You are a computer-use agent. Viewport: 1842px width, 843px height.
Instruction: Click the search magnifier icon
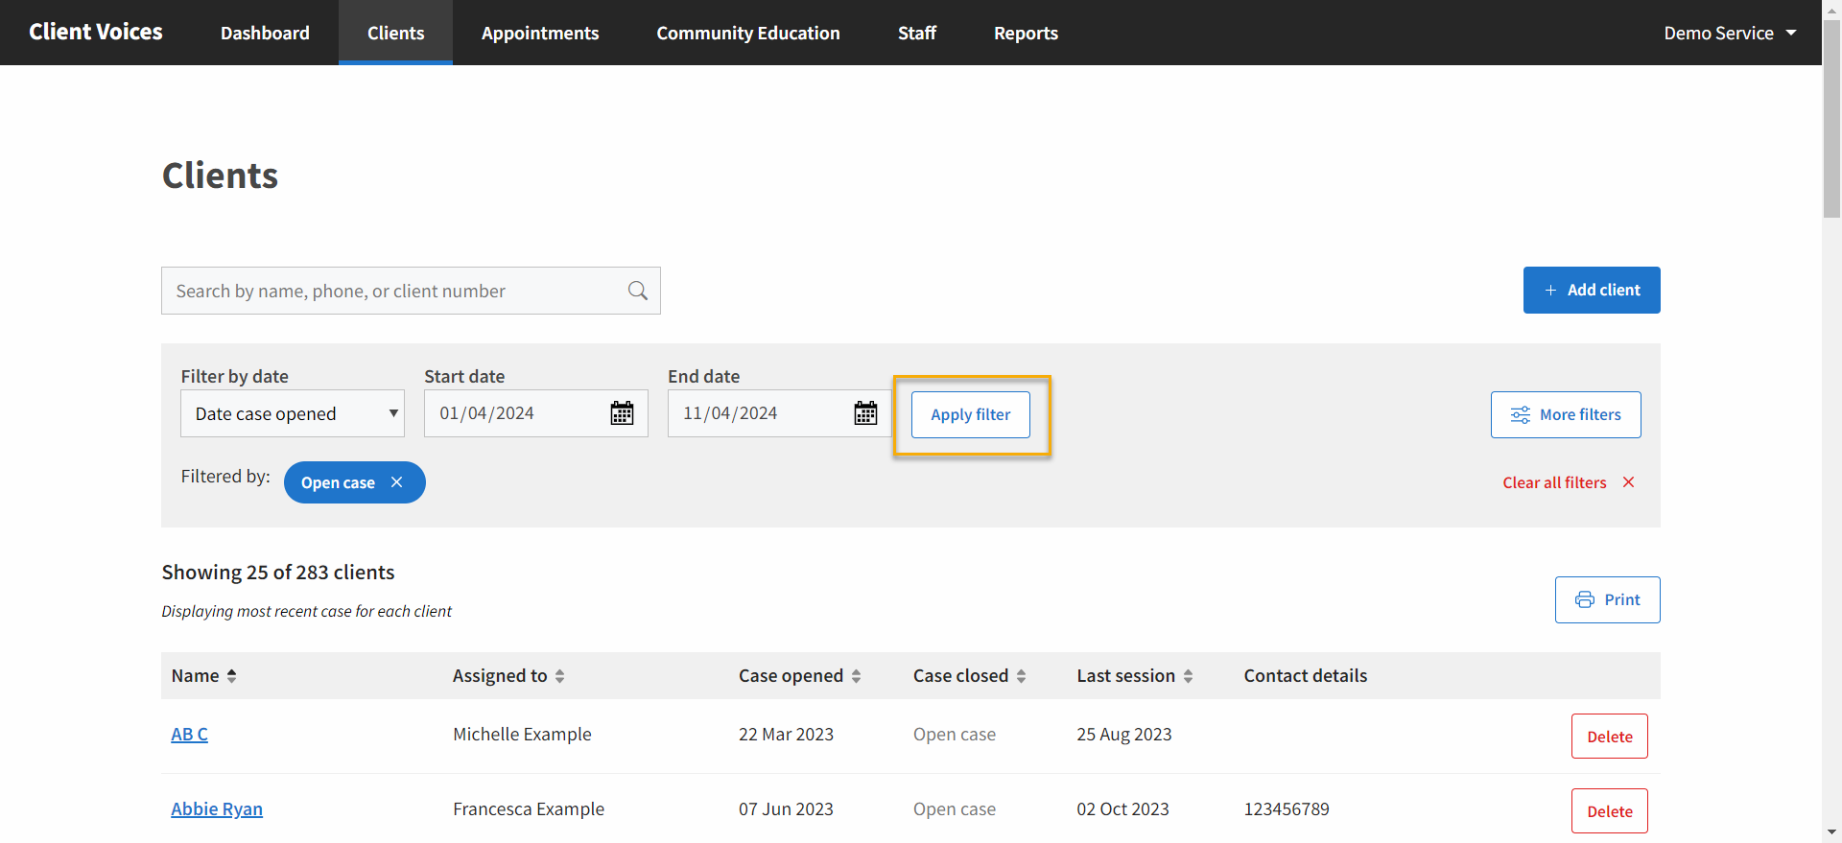click(638, 291)
